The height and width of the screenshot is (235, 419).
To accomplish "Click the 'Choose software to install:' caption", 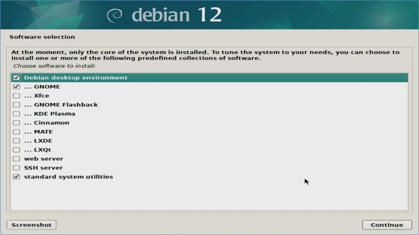I will (54, 66).
